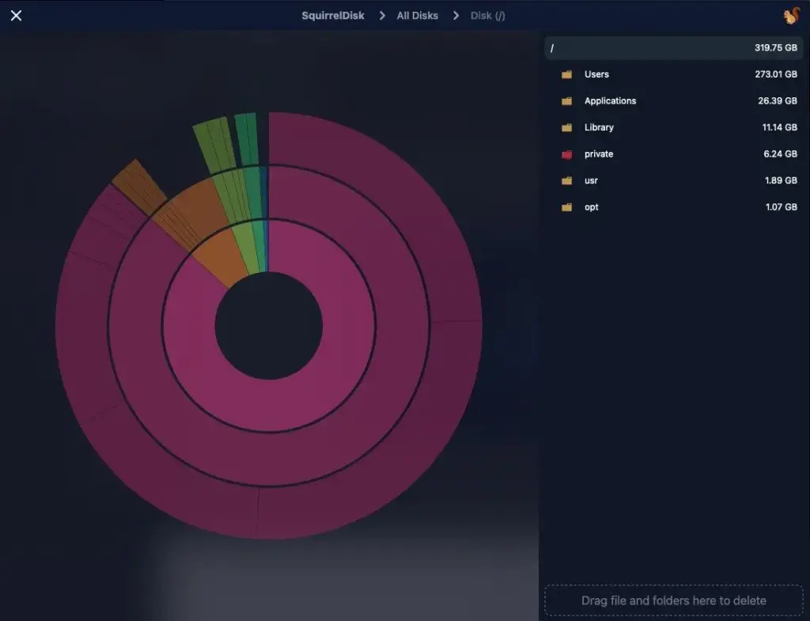
Task: Select the inner orange Applications ring segment
Action: click(x=222, y=259)
